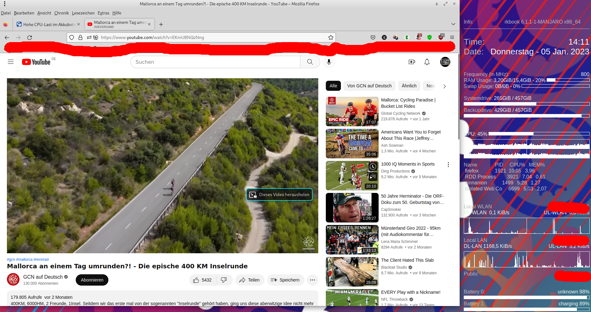
Task: Like the video showing 5432 likes
Action: [203, 280]
